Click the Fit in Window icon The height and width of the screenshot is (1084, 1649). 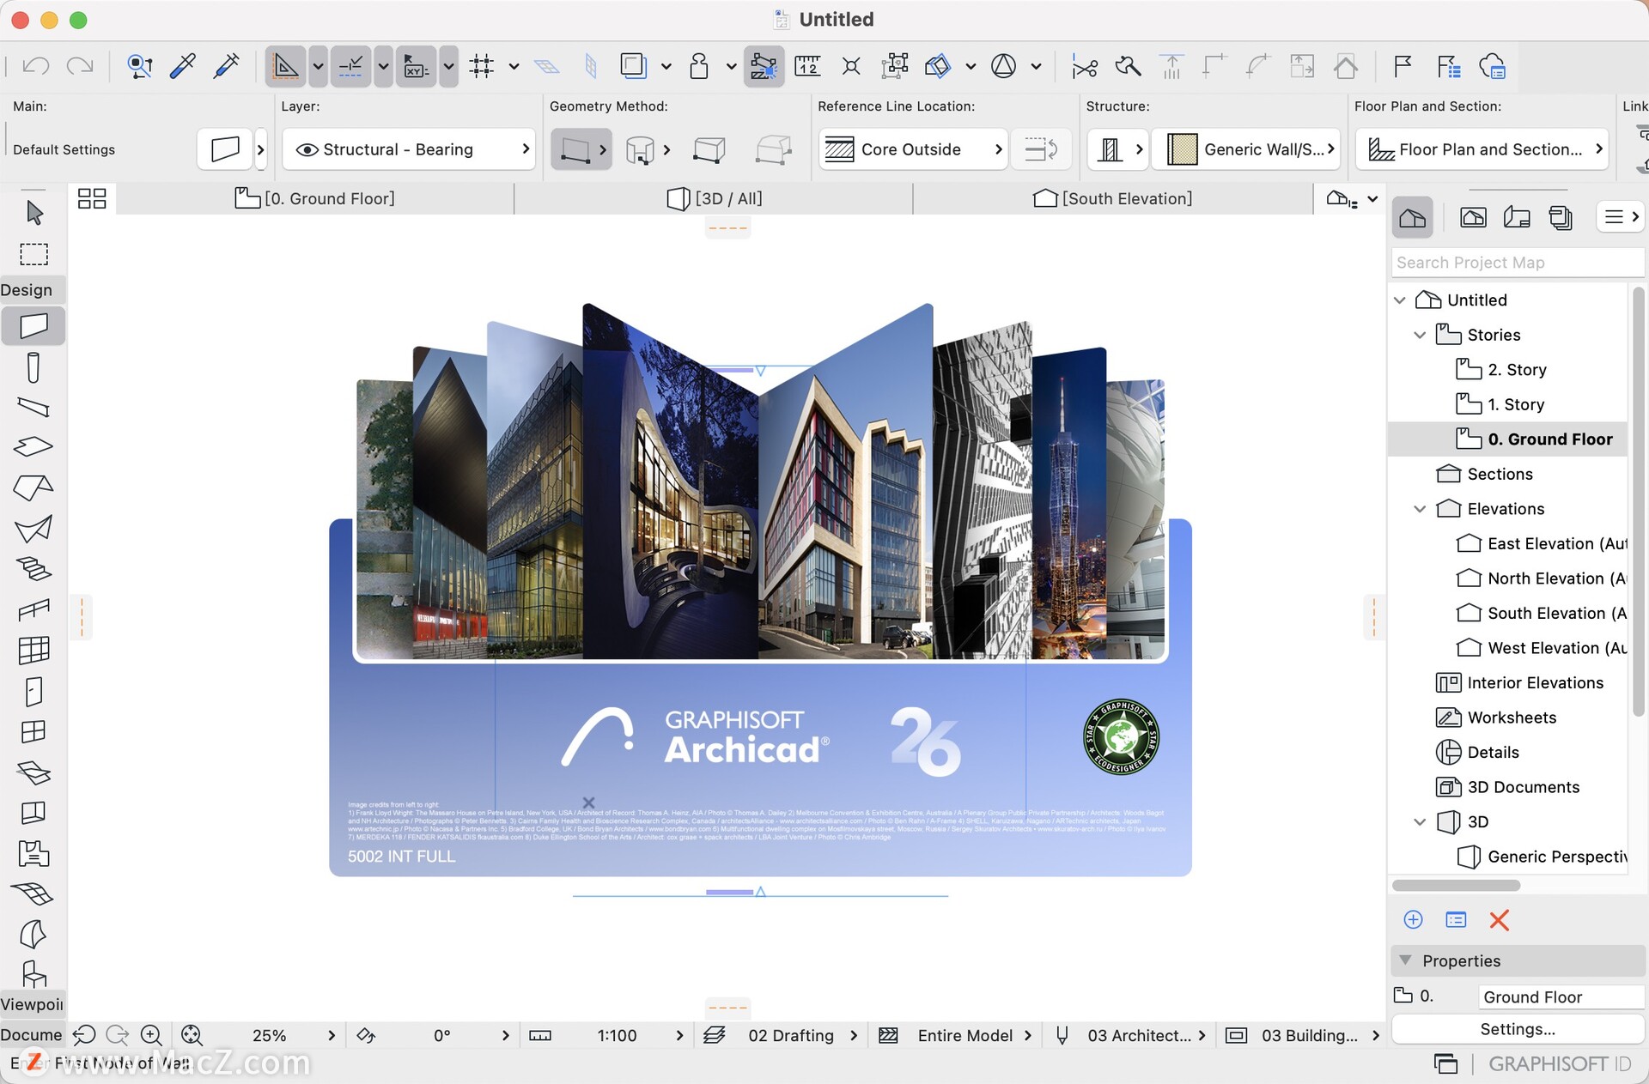pos(192,1035)
